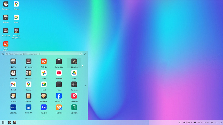Launch the Facebook app
The height and width of the screenshot is (125, 223).
click(x=59, y=96)
